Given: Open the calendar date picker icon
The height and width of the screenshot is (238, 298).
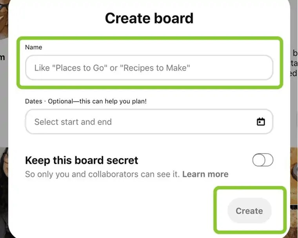Looking at the screenshot, I should tap(261, 122).
